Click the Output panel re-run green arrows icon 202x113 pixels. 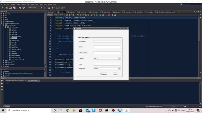[x=2, y=83]
